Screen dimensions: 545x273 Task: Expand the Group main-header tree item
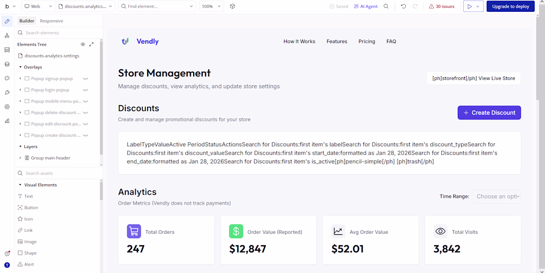(x=20, y=158)
